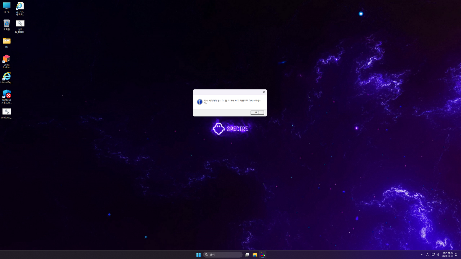Open the volume speaker tray icon

coord(437,255)
